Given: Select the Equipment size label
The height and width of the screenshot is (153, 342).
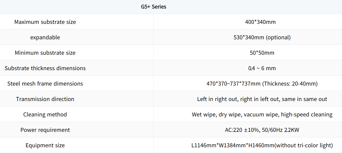Looking at the screenshot, I should [x=45, y=145].
